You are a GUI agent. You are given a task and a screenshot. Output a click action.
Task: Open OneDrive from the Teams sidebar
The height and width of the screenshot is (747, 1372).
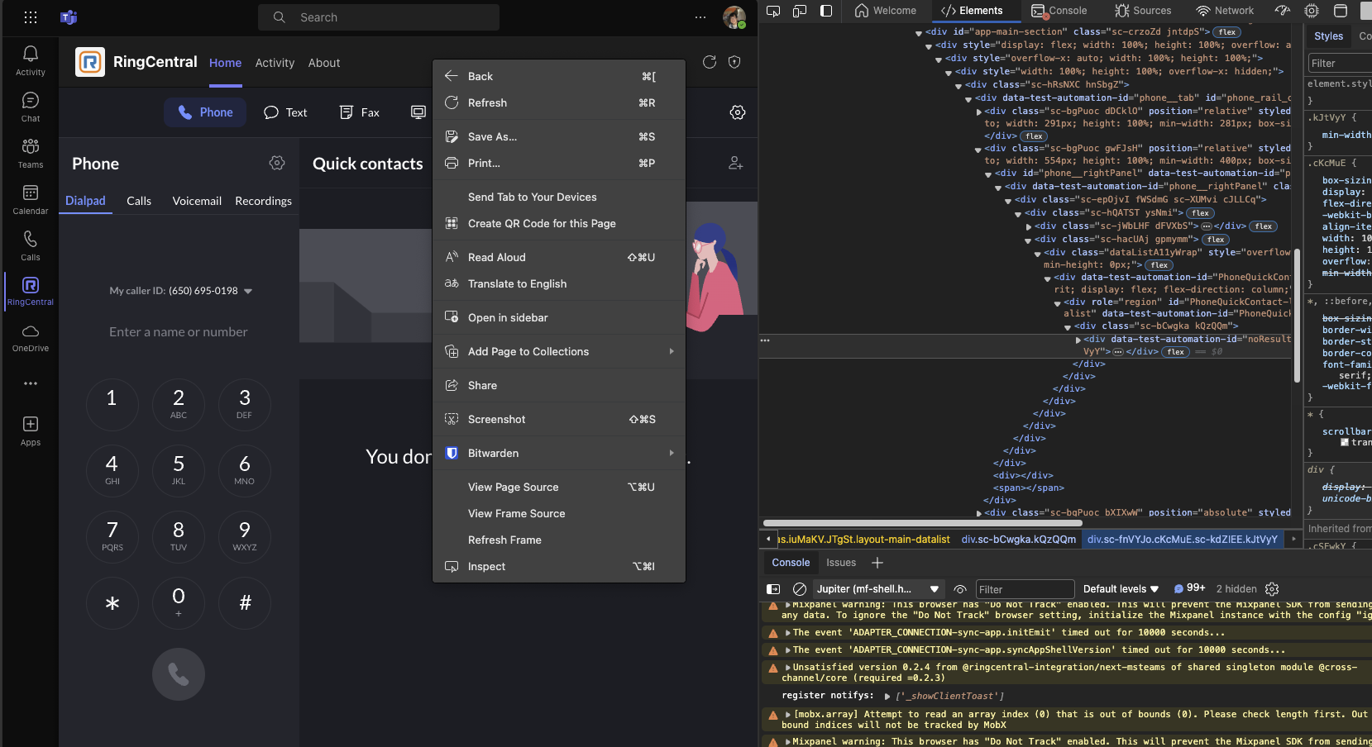pyautogui.click(x=31, y=338)
